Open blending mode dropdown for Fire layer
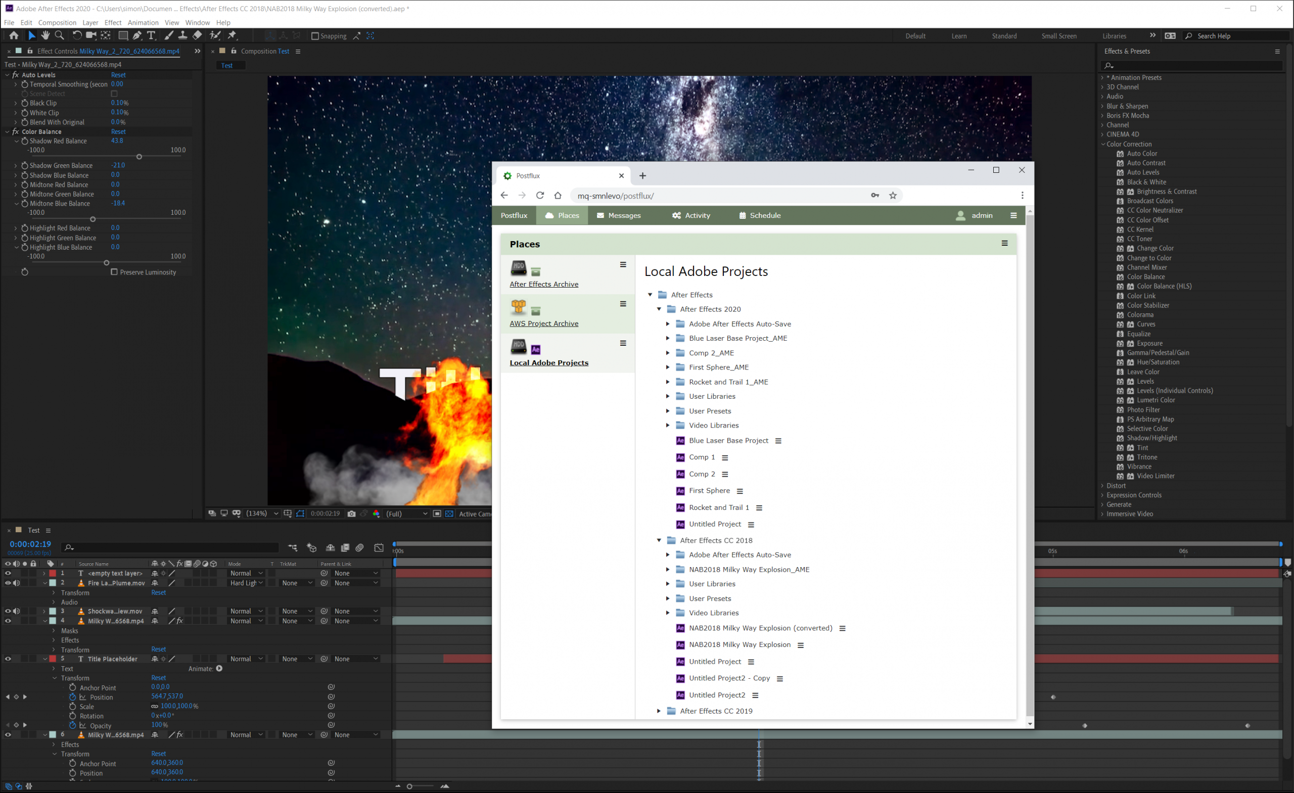1294x793 pixels. [x=246, y=583]
